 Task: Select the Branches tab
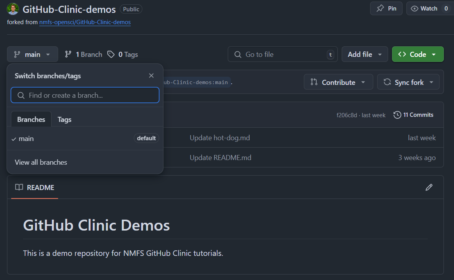31,119
